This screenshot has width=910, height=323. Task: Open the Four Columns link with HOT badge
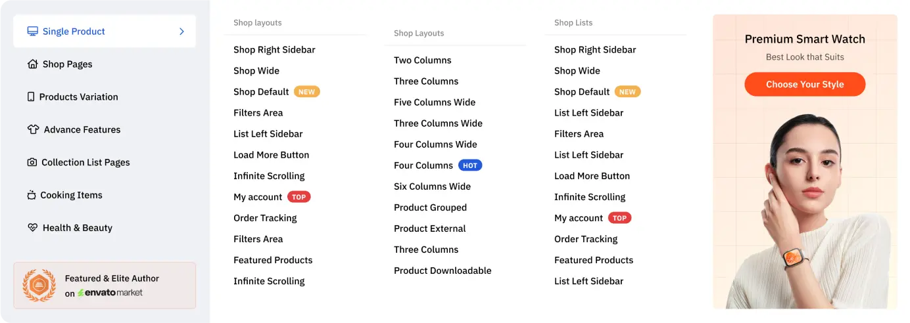pyautogui.click(x=423, y=165)
